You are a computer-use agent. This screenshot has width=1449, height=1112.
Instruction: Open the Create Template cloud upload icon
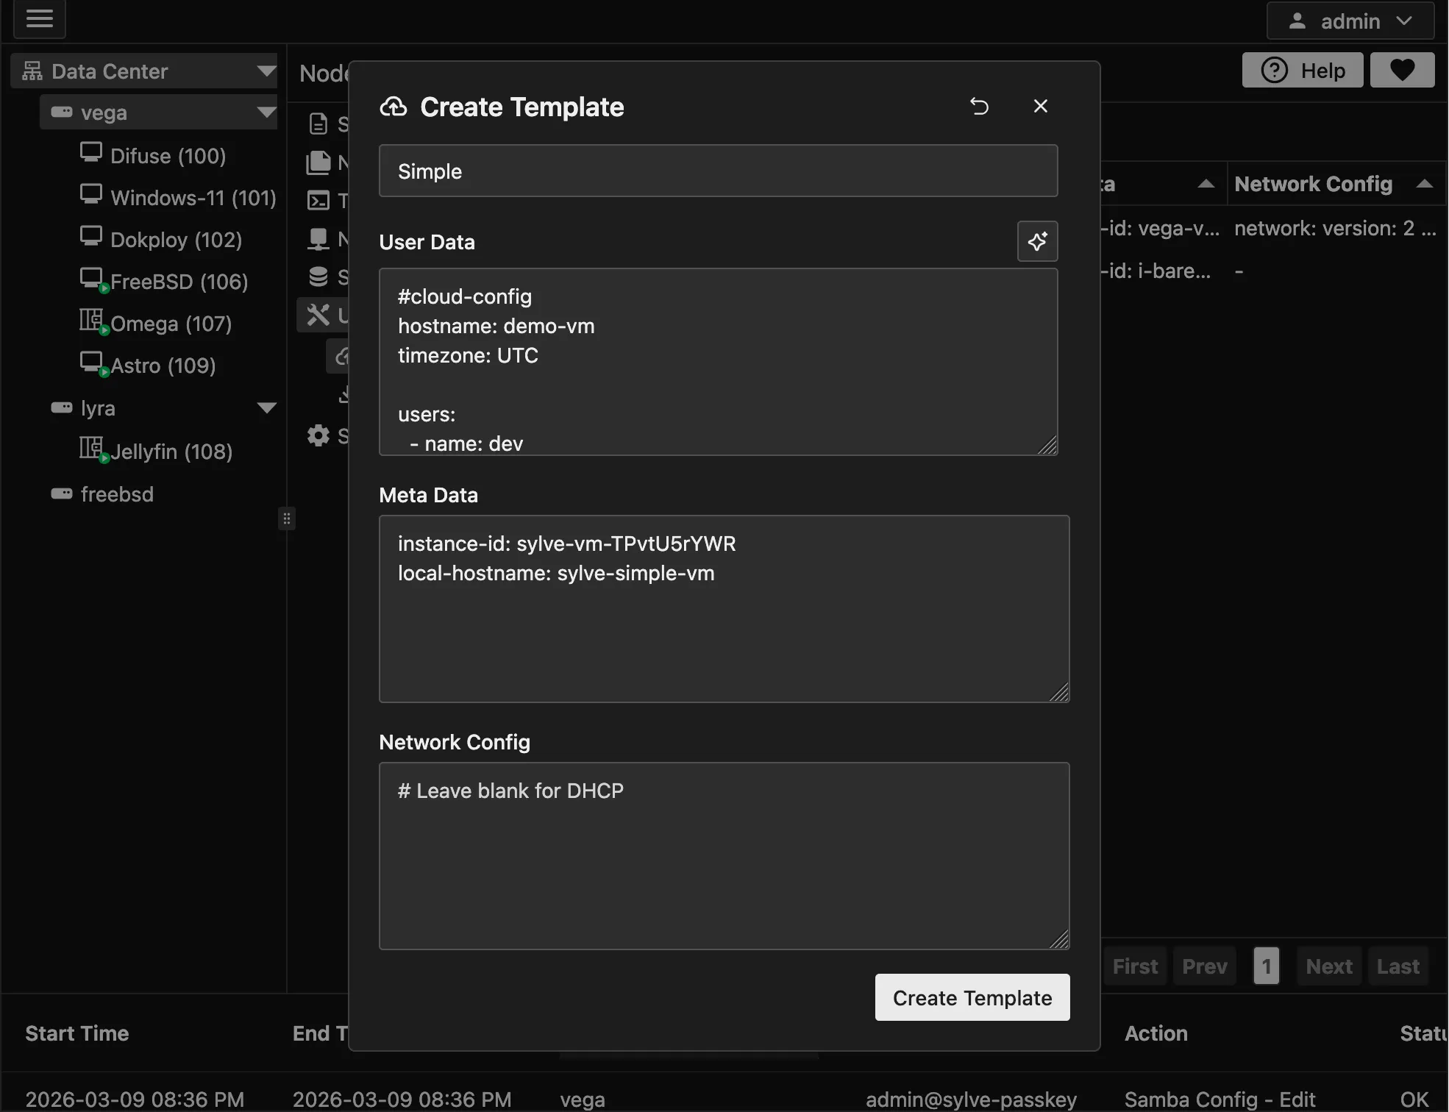pos(394,107)
